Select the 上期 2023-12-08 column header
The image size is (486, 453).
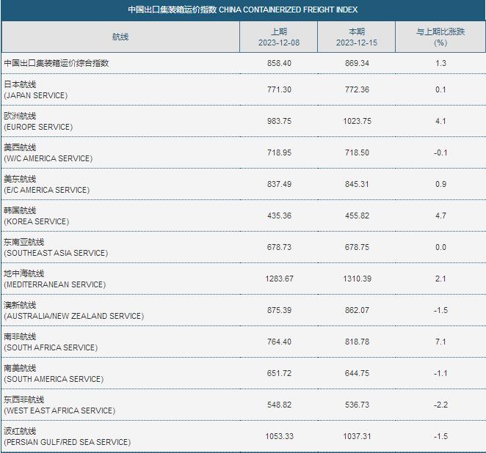(x=279, y=37)
